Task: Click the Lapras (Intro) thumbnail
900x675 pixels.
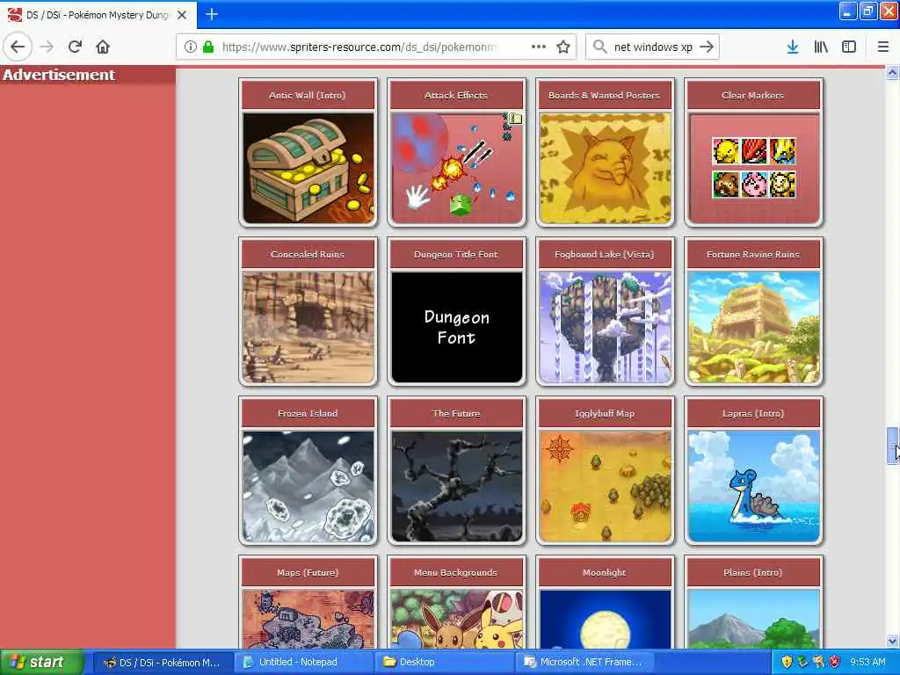Action: coord(753,486)
